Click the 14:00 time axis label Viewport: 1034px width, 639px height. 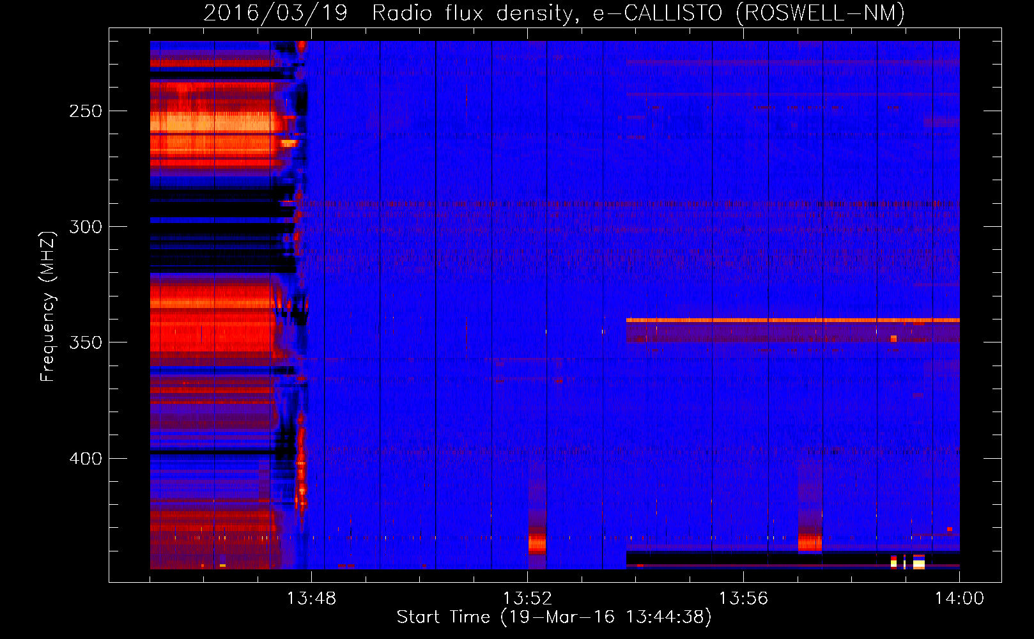point(959,599)
